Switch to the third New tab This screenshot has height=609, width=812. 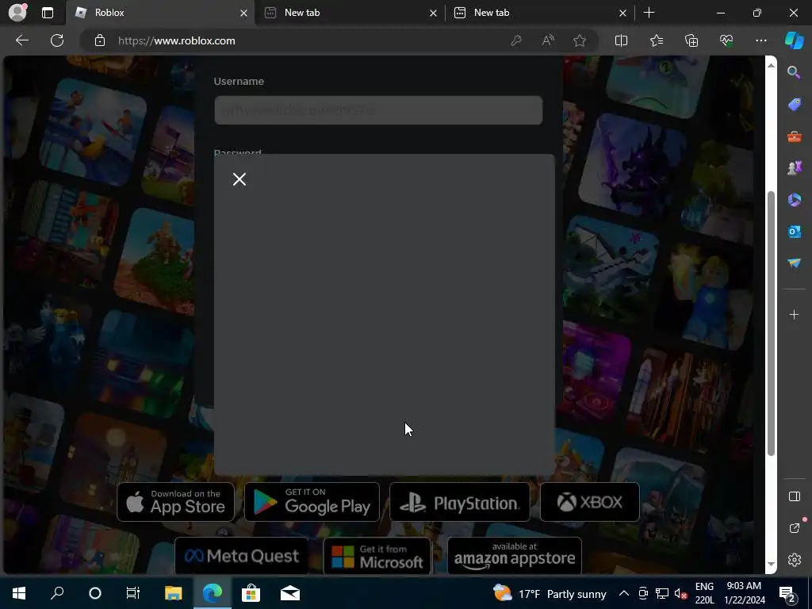point(539,13)
